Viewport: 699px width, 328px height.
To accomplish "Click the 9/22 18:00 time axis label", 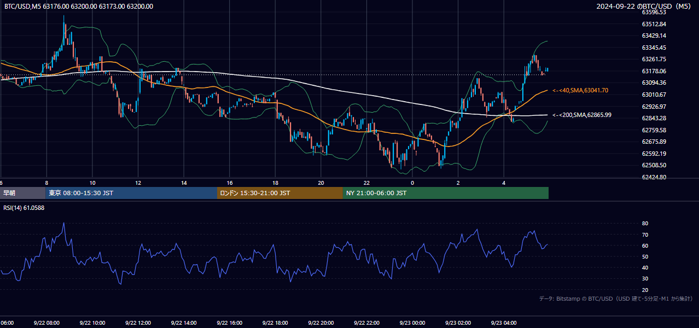I will tap(275, 323).
